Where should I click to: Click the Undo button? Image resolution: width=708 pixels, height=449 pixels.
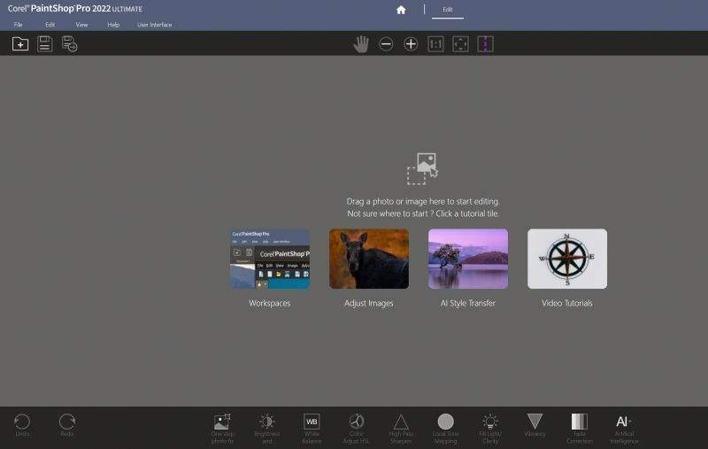22,422
